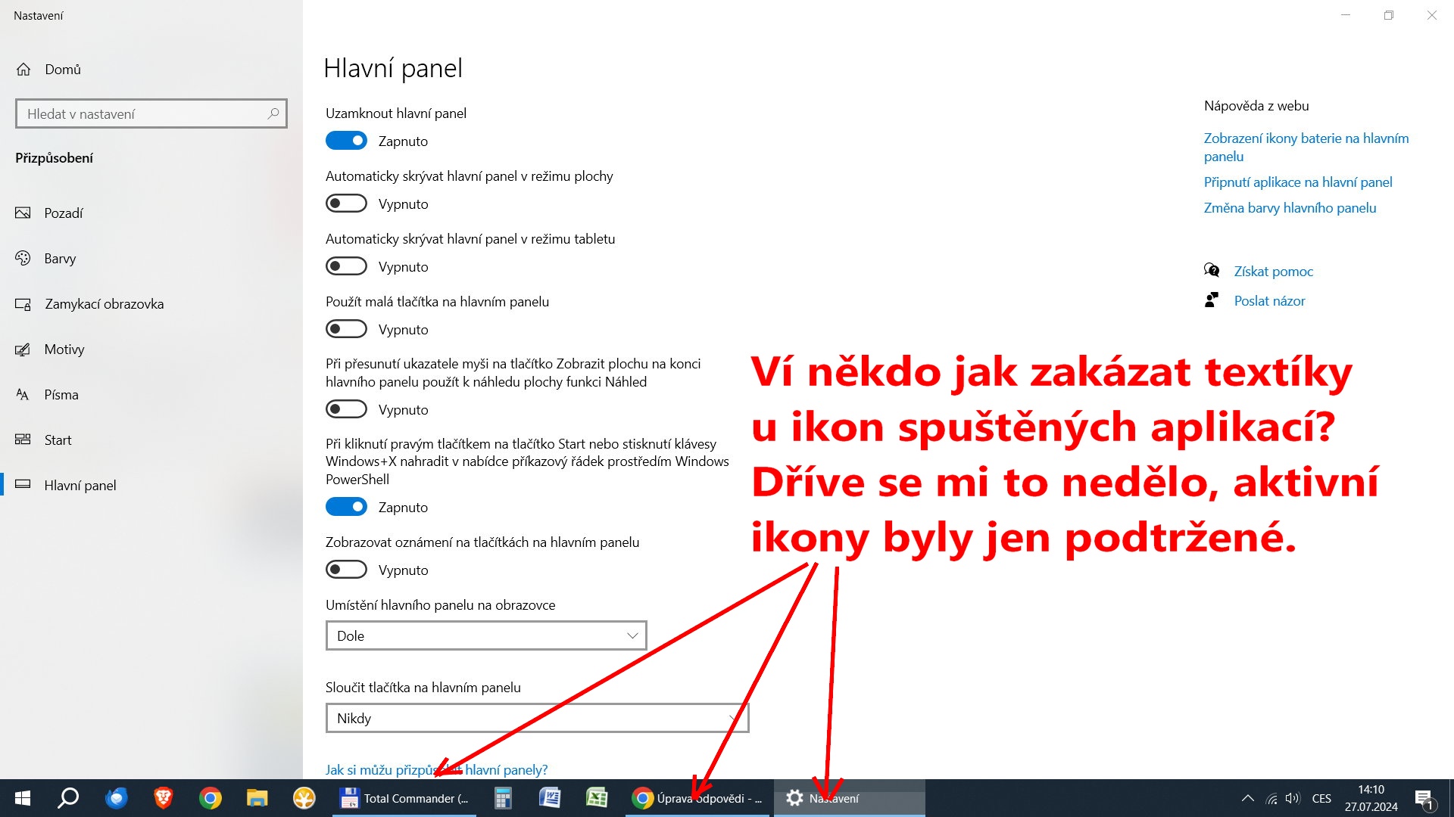Open Změna barvy hlavního panelu link
Viewport: 1454px width, 817px height.
pyautogui.click(x=1290, y=208)
